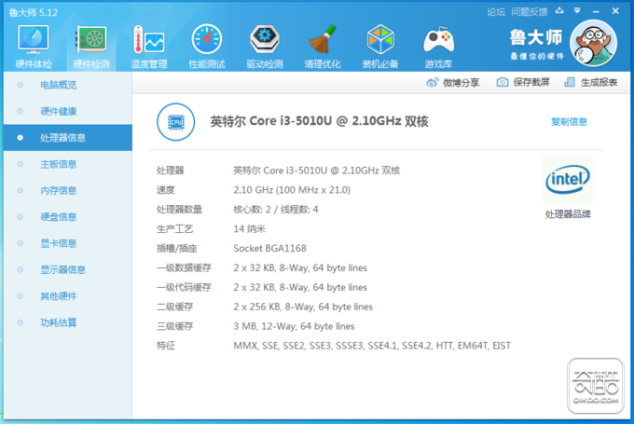Click 微博分享 share button text

coord(461,83)
